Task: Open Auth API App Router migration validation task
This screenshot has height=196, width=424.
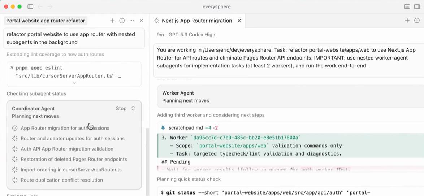Action: [x=67, y=149]
